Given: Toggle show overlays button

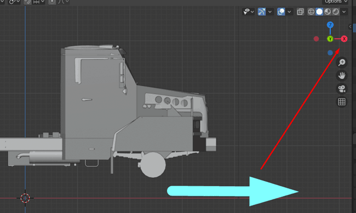Looking at the screenshot, I should coord(281,12).
